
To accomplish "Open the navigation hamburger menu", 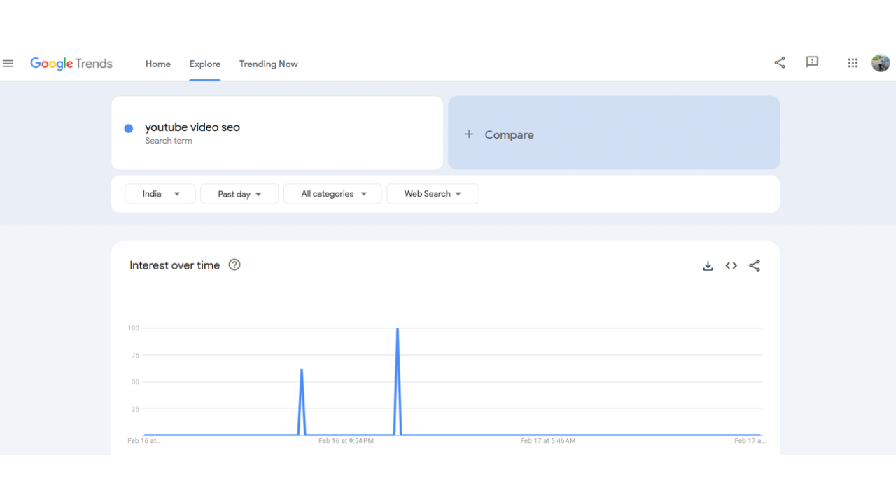I will click(8, 62).
